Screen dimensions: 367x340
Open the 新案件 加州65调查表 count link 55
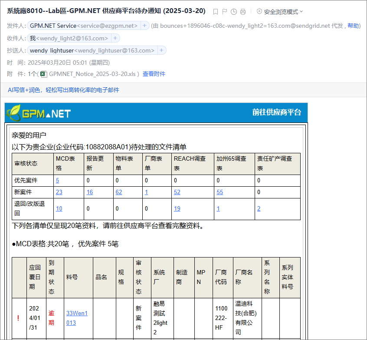(x=220, y=192)
